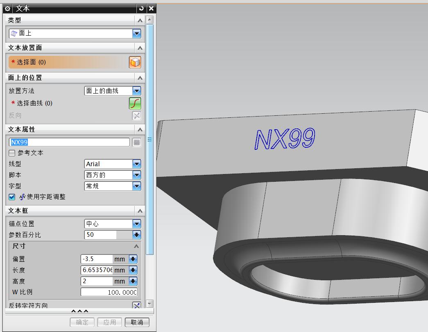This screenshot has width=428, height=332.
Task: Enable the 参考文本 checkbox
Action: pyautogui.click(x=12, y=153)
